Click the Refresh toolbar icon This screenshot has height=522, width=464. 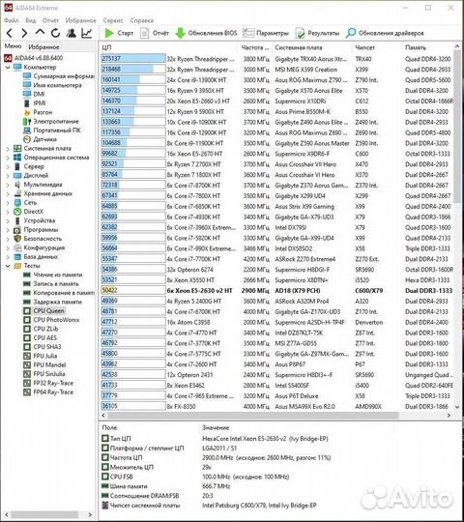point(56,33)
